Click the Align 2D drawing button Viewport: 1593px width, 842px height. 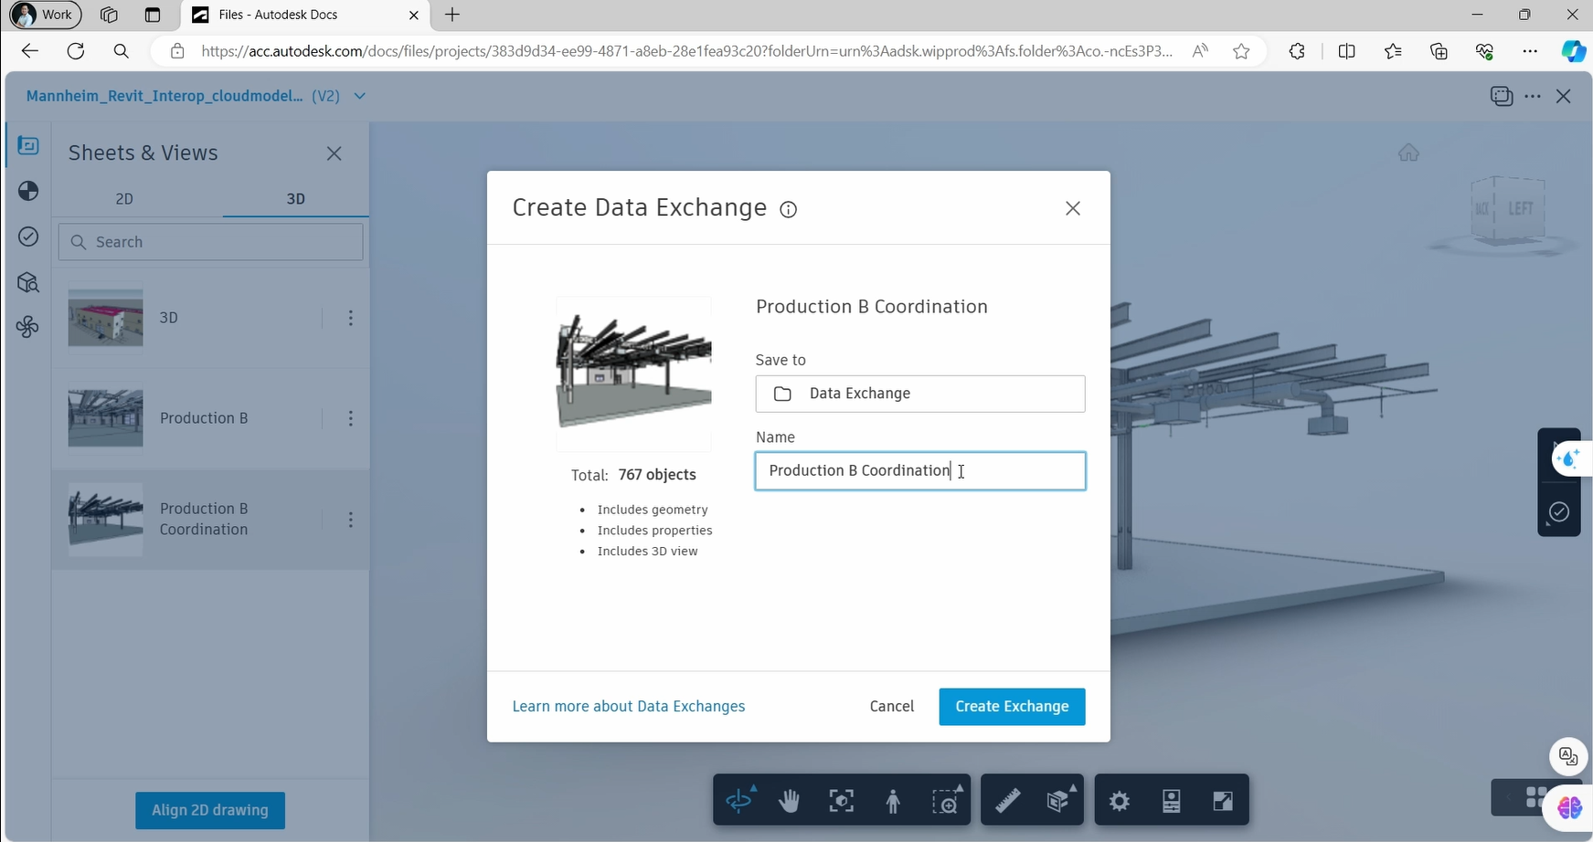[x=210, y=810]
